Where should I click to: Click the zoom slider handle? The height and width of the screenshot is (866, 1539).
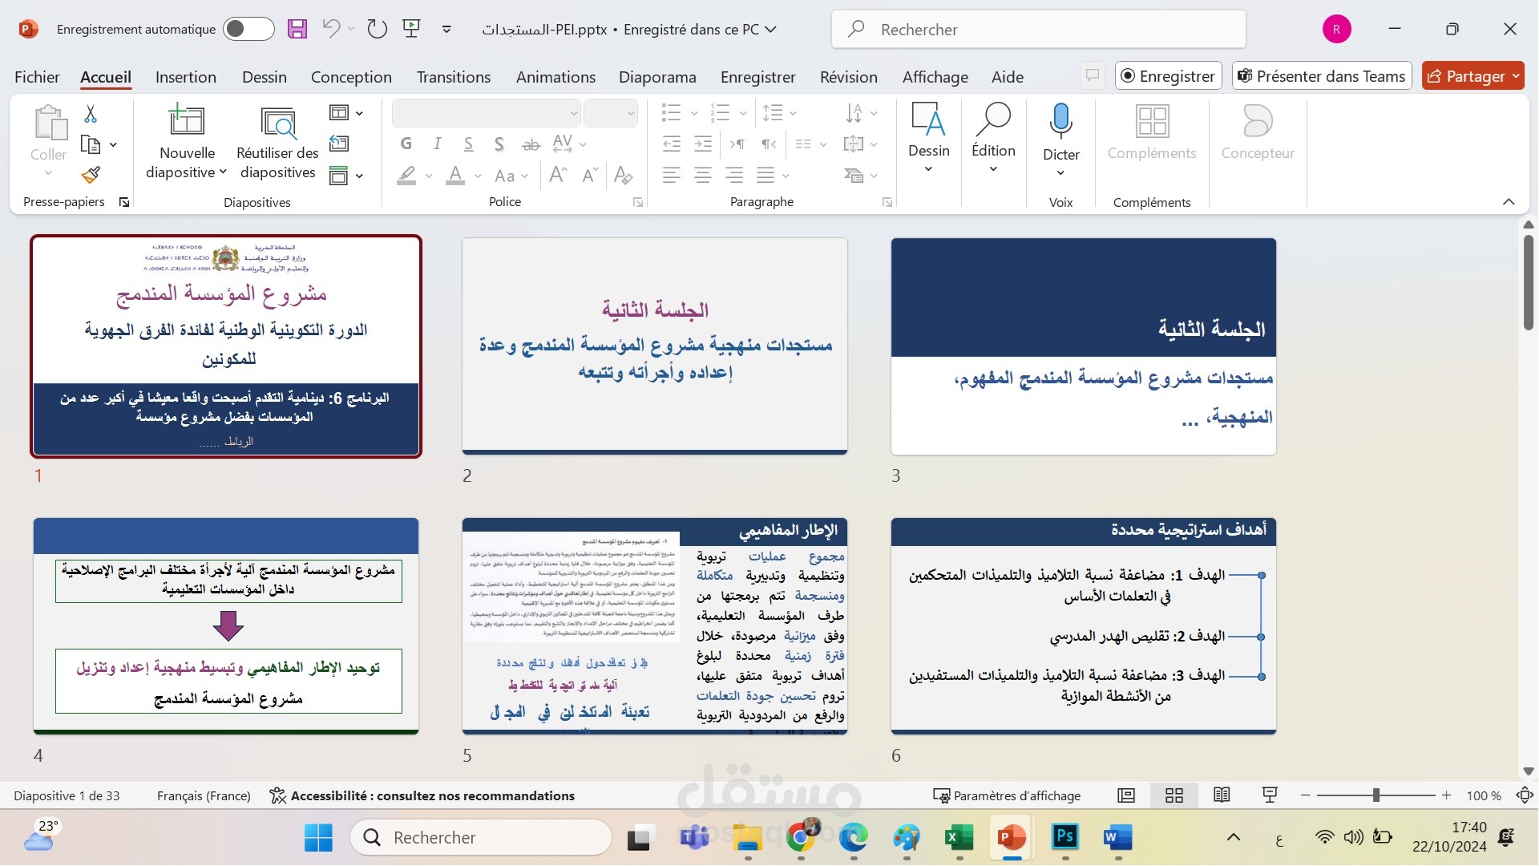1375,795
